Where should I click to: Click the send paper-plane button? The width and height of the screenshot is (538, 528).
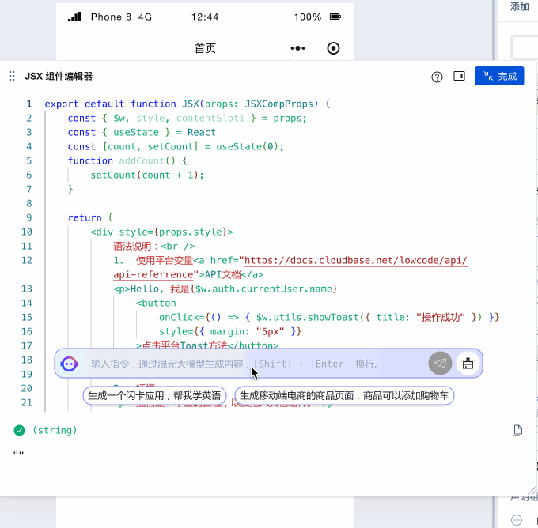pos(440,363)
